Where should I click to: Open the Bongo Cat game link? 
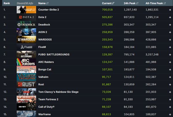coord(45,70)
